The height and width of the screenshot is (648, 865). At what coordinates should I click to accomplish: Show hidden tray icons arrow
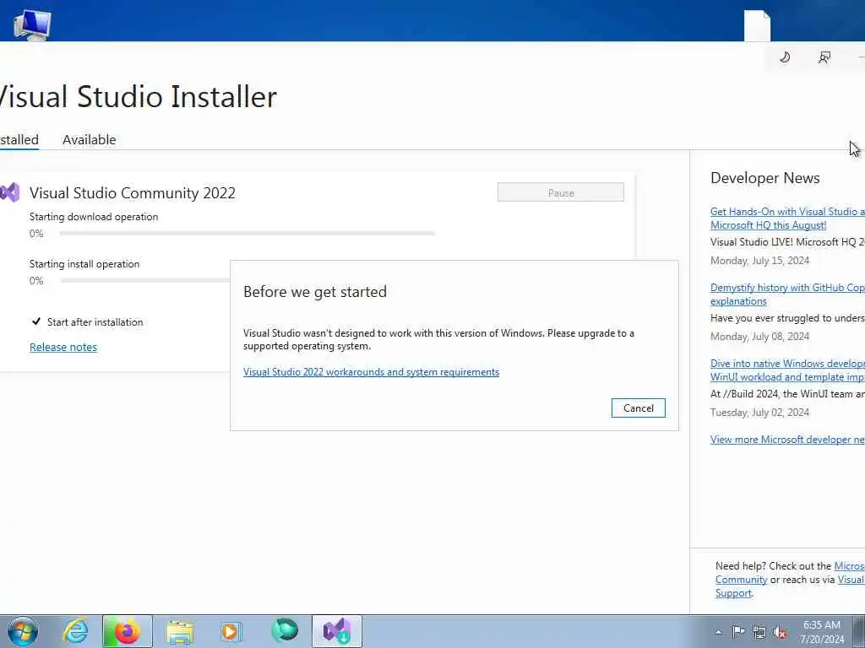tap(718, 632)
